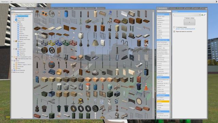The image size is (218, 123).
Task: Click the green add preset icon
Action: [202, 15]
